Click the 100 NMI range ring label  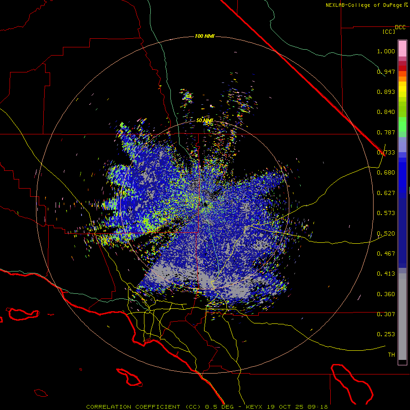(x=205, y=36)
